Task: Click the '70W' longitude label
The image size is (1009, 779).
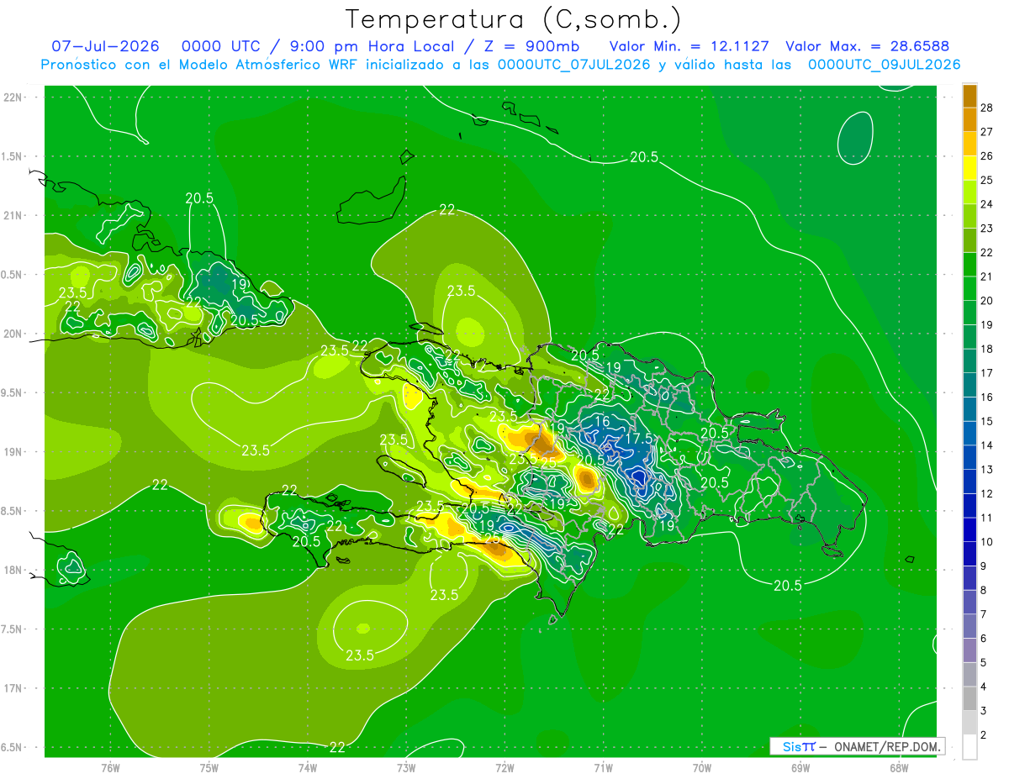Action: pos(702,768)
